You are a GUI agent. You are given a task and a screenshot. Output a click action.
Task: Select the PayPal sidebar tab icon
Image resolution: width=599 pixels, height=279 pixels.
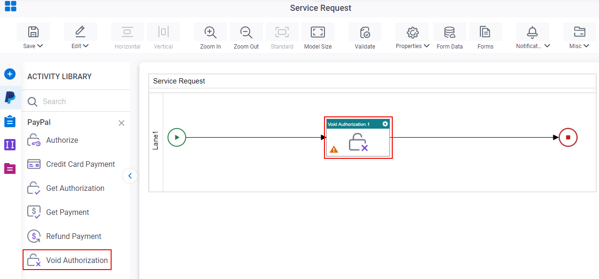[10, 98]
